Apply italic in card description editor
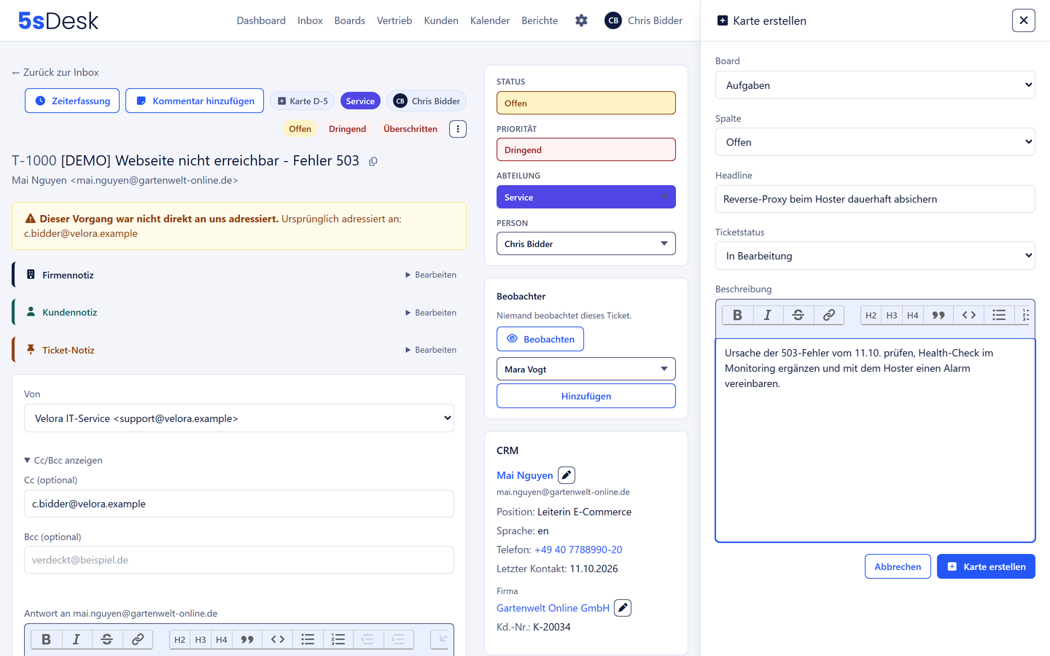This screenshot has width=1050, height=656. pyautogui.click(x=768, y=315)
